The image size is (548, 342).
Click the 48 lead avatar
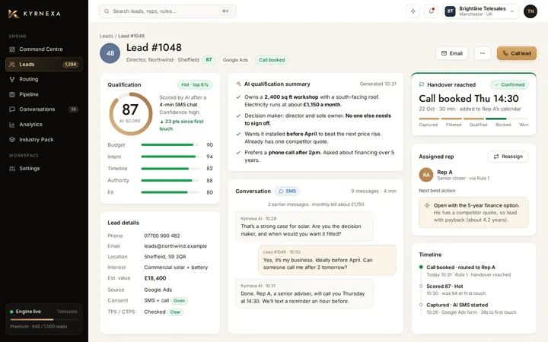coord(110,53)
